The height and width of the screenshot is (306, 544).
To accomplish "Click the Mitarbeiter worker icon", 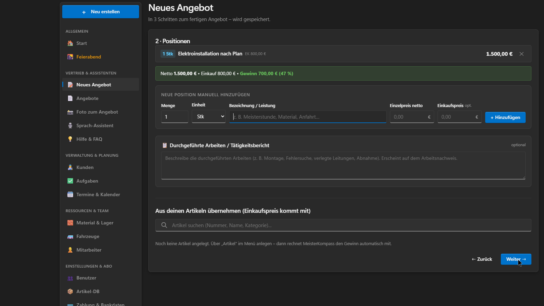I will coord(70,250).
